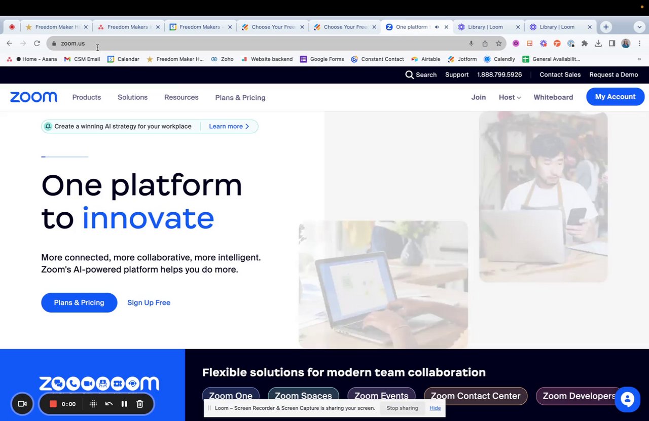Click the orange T-shaped extension icon
Screen dimensions: 649x421
[557, 44]
